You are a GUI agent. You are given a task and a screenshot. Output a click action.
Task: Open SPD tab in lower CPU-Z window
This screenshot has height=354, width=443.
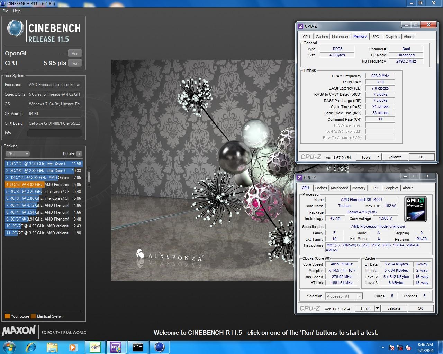click(374, 188)
